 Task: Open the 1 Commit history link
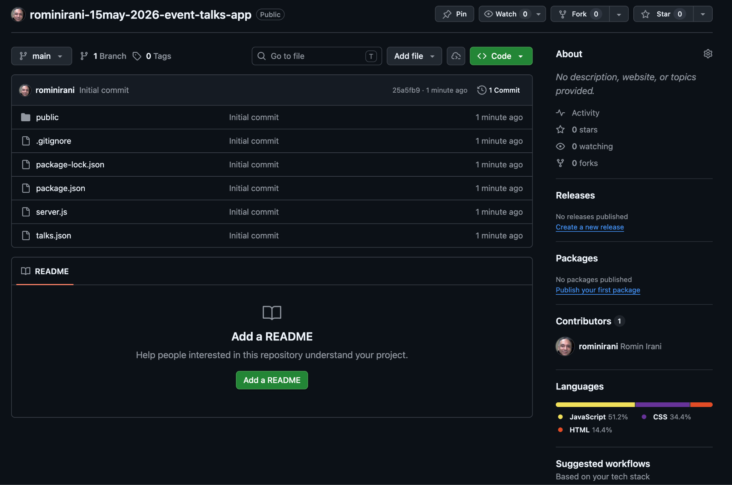499,90
